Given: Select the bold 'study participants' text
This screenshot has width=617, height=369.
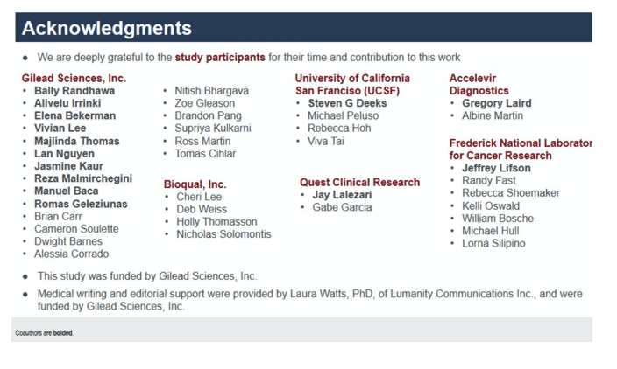Looking at the screenshot, I should pos(220,58).
